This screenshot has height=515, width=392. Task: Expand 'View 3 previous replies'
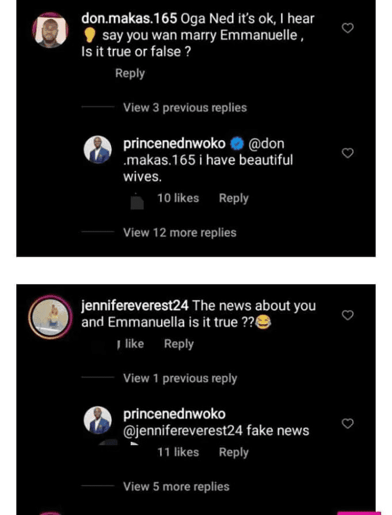[185, 108]
